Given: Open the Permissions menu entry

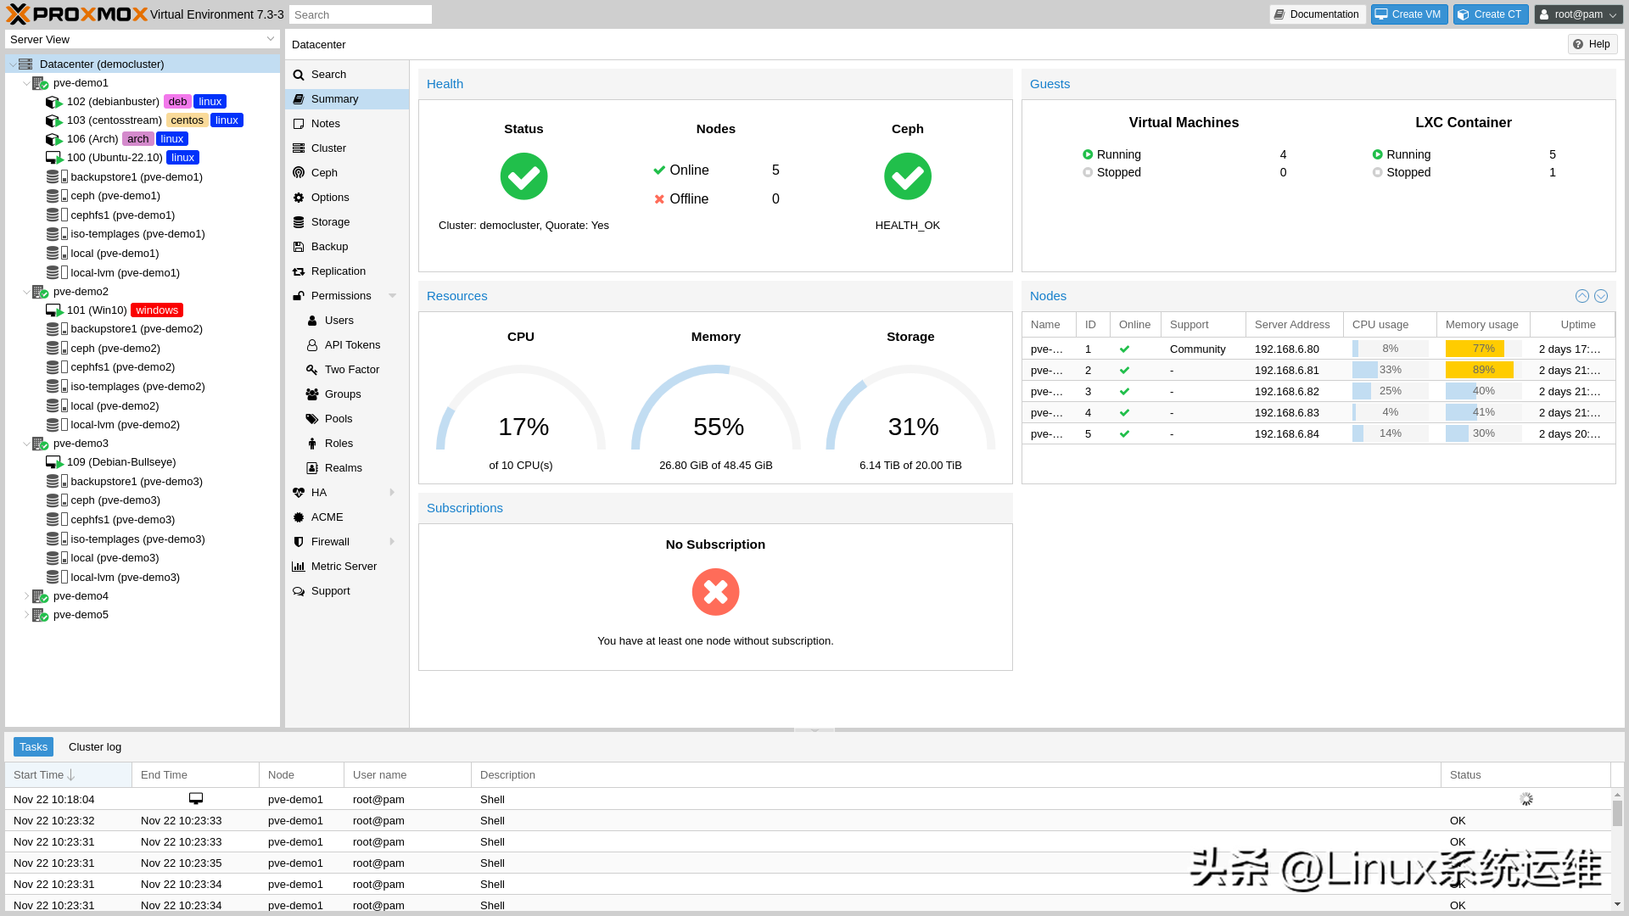Looking at the screenshot, I should 347,296.
